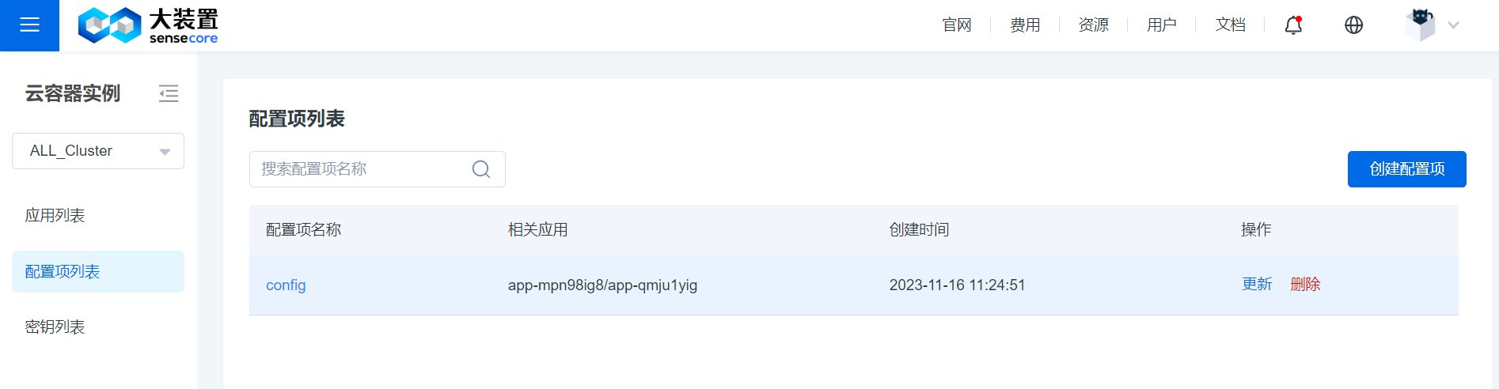This screenshot has height=389, width=1499.
Task: Open the ALL_Cluster dropdown
Action: click(98, 151)
